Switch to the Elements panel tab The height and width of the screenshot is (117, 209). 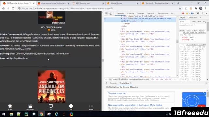point(120,13)
